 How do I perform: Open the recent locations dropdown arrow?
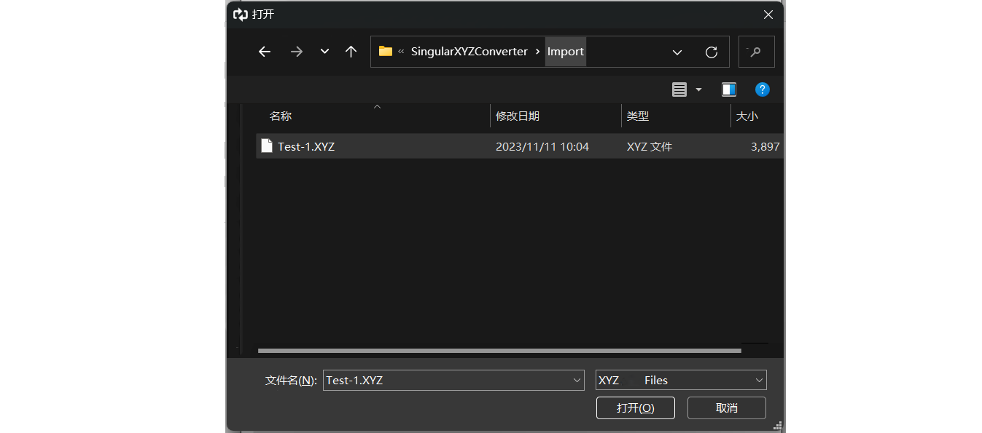coord(325,52)
